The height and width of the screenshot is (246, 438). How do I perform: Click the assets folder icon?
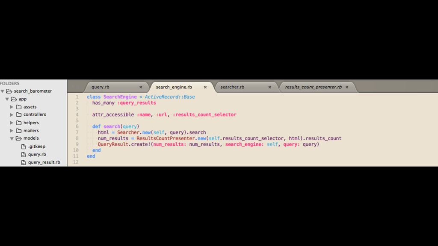pos(19,107)
